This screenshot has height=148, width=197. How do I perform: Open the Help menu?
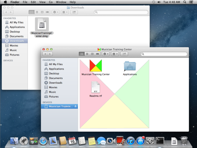[73, 2]
